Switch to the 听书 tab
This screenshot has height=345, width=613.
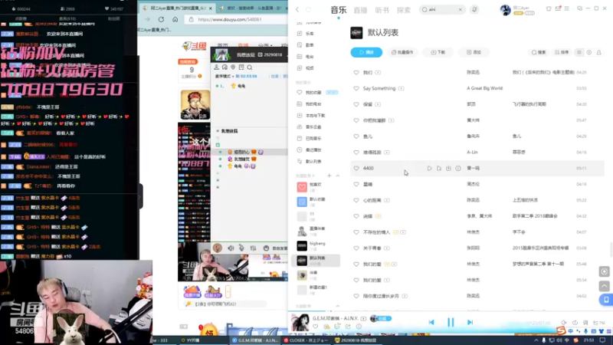point(382,10)
